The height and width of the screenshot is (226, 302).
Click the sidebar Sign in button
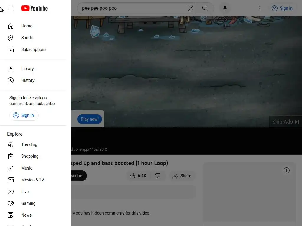pyautogui.click(x=24, y=115)
